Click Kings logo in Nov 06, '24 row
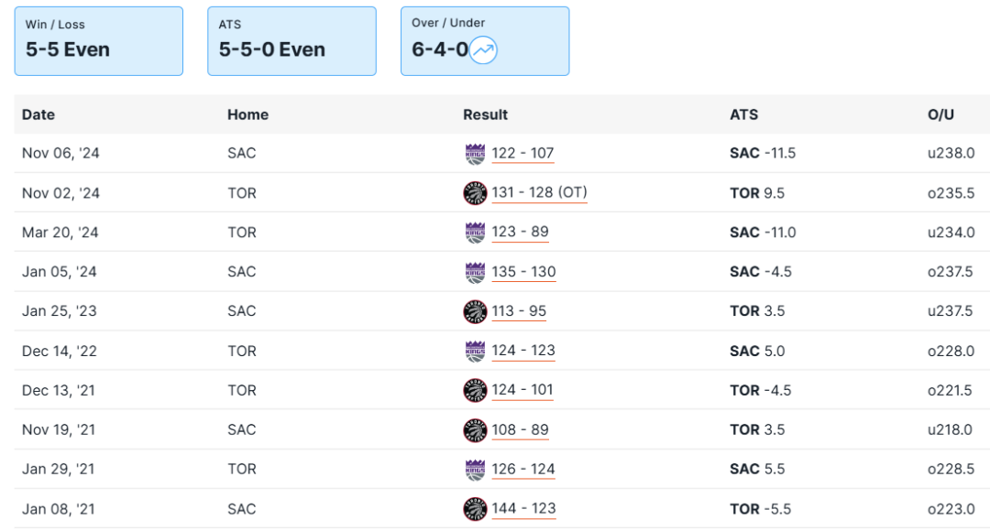This screenshot has height=531, width=990. (475, 154)
